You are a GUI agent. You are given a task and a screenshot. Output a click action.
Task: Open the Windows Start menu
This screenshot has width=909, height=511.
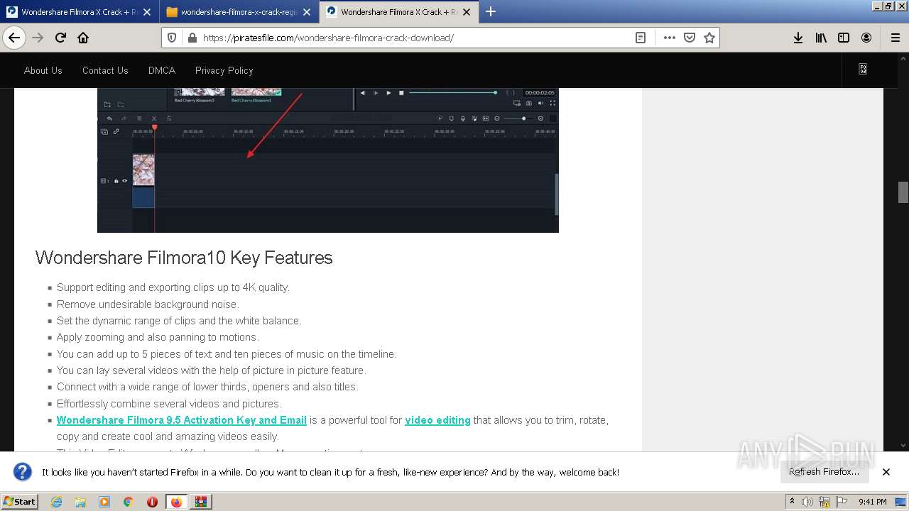20,502
